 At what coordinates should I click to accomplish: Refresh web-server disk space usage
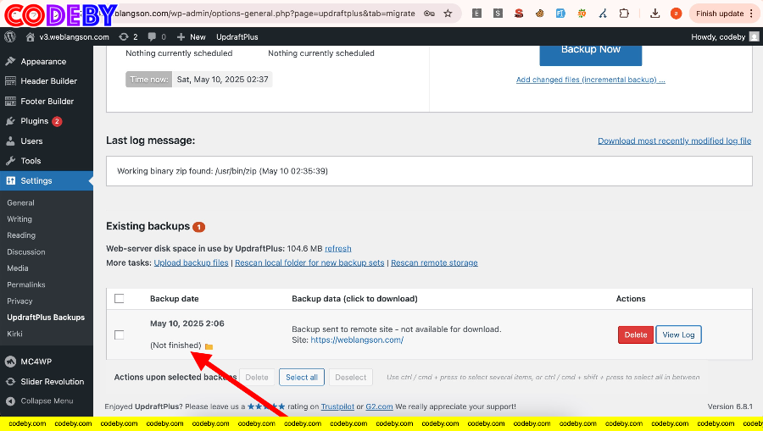point(337,248)
